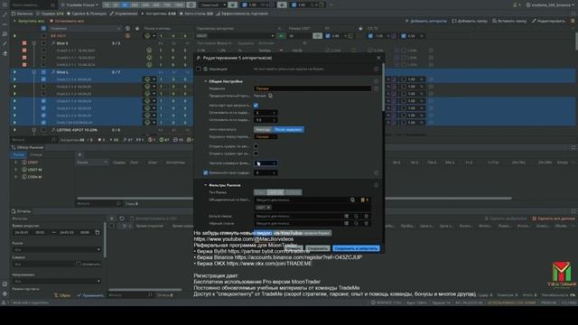This screenshot has height=325, width=578.
Task: Select the Shot L folder row
Action: tap(62, 72)
